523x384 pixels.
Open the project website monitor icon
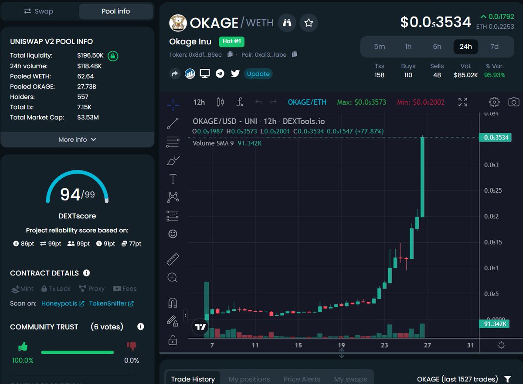pyautogui.click(x=205, y=73)
